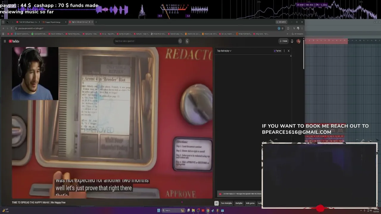Select the All filter chip
The height and width of the screenshot is (214, 381).
pos(216,203)
